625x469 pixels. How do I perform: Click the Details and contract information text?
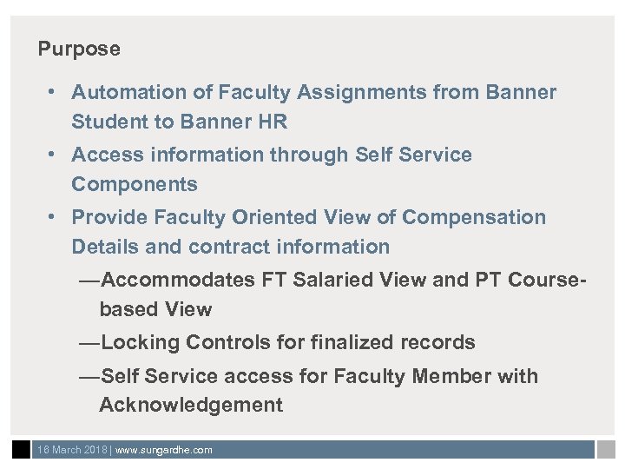point(231,247)
